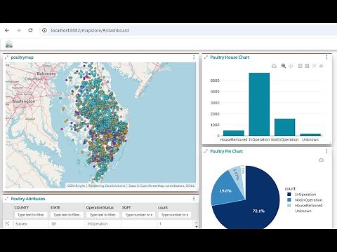The image size is (337, 252).
Task: Filter the OperationStatus column
Action: click(x=103, y=215)
